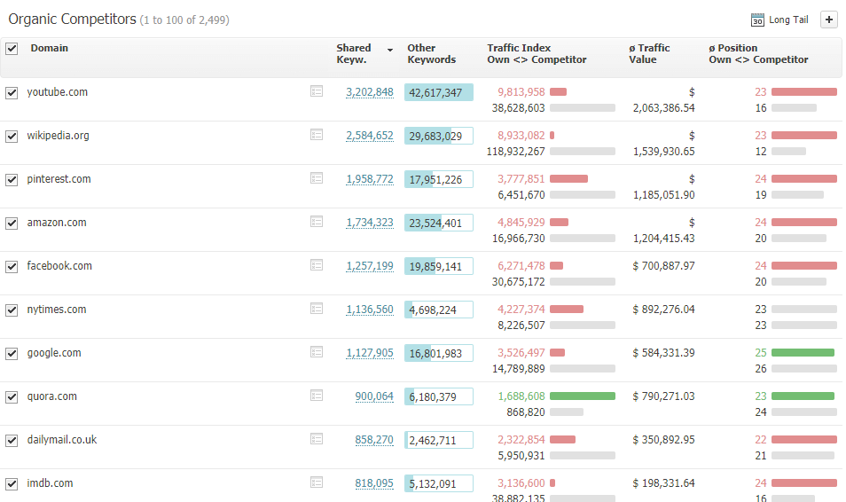Screen dimensions: 846x502
Task: Click the dailymail.co.uk domain name
Action: (62, 439)
